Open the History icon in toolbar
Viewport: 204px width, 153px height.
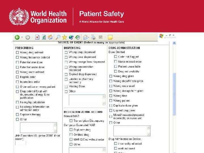(78, 37)
